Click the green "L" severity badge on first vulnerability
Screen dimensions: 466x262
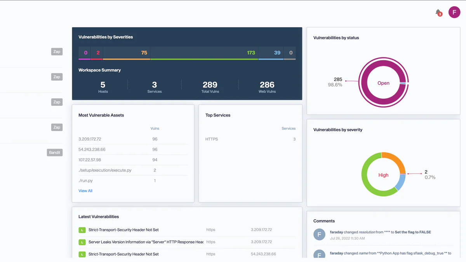tap(82, 230)
